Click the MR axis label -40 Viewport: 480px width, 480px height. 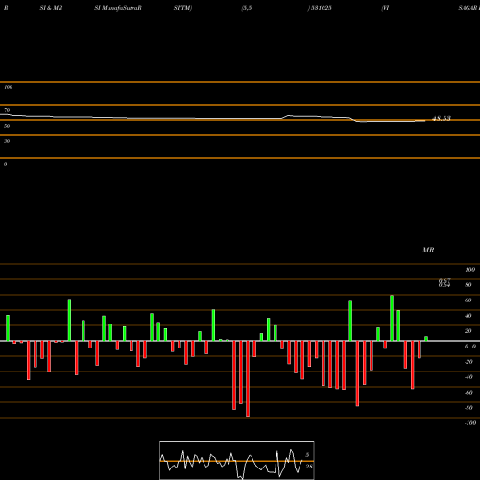(468, 377)
